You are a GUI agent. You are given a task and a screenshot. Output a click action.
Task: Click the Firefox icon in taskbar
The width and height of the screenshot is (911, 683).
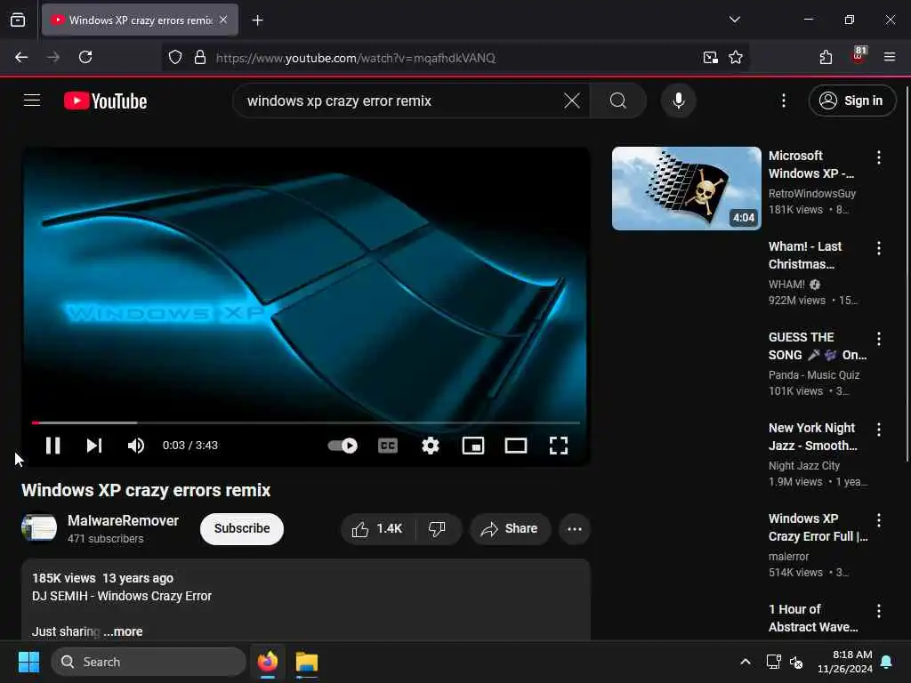[x=267, y=662]
